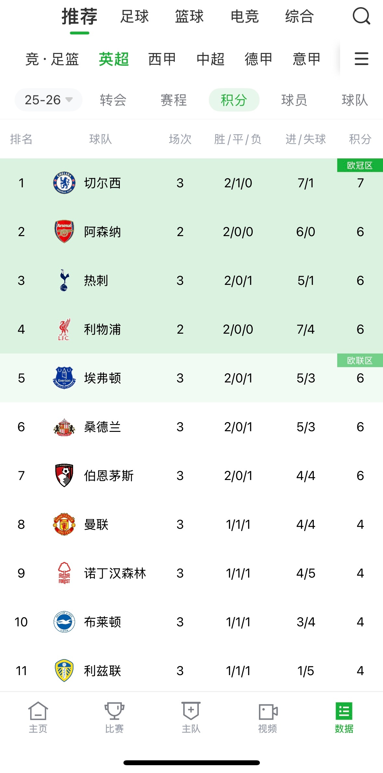Image resolution: width=383 pixels, height=773 pixels.
Task: Tap the Chelsea club crest
Action: click(x=64, y=183)
